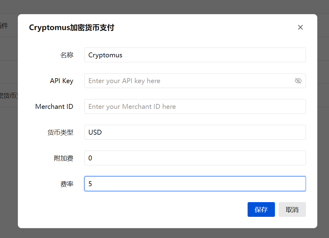Click the API Key label text
The height and width of the screenshot is (238, 329).
61,81
